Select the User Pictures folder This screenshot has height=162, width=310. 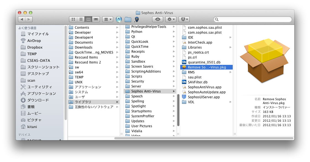pyautogui.click(x=150, y=126)
